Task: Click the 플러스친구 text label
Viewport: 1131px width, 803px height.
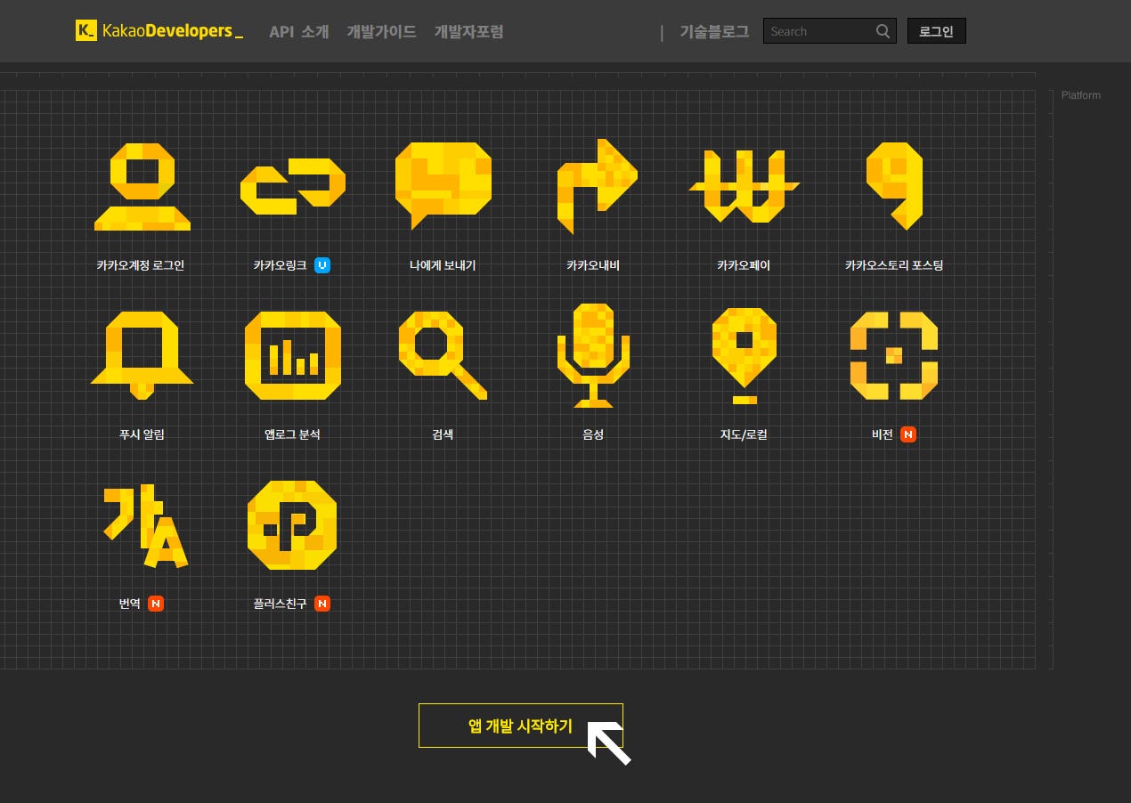Action: 280,604
